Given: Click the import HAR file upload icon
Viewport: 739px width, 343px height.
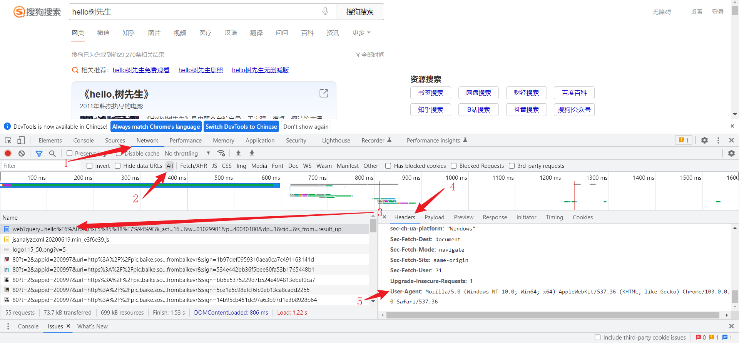Looking at the screenshot, I should (x=238, y=153).
